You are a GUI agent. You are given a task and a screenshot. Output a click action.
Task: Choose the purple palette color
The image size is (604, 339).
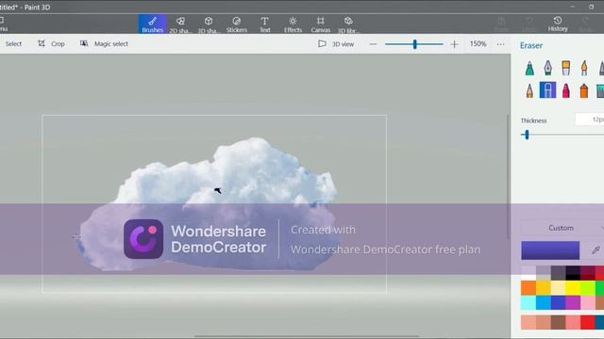(573, 302)
